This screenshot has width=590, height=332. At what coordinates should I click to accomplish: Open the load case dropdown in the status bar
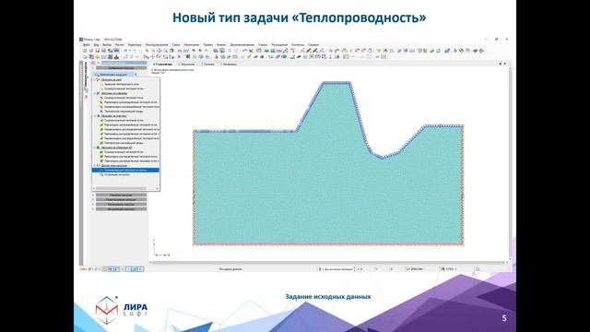tap(354, 269)
